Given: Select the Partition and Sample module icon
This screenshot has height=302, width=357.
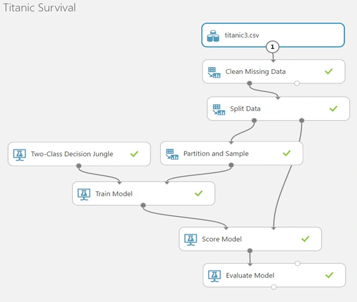Looking at the screenshot, I should click(172, 154).
